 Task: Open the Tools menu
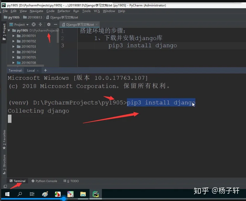(86, 11)
